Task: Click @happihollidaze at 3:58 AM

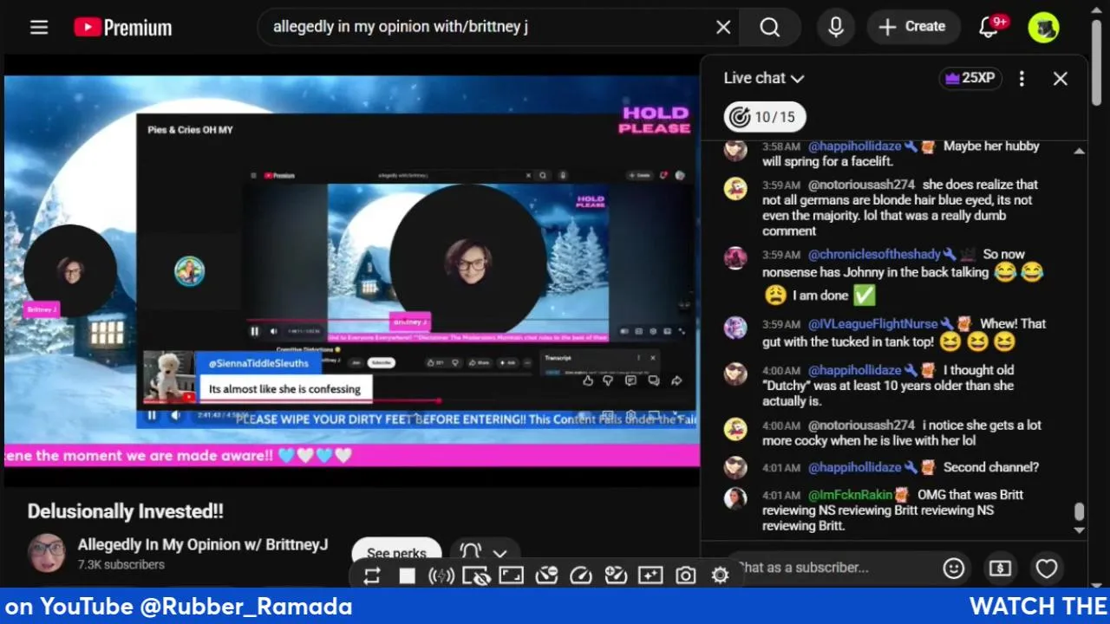Action: [855, 146]
